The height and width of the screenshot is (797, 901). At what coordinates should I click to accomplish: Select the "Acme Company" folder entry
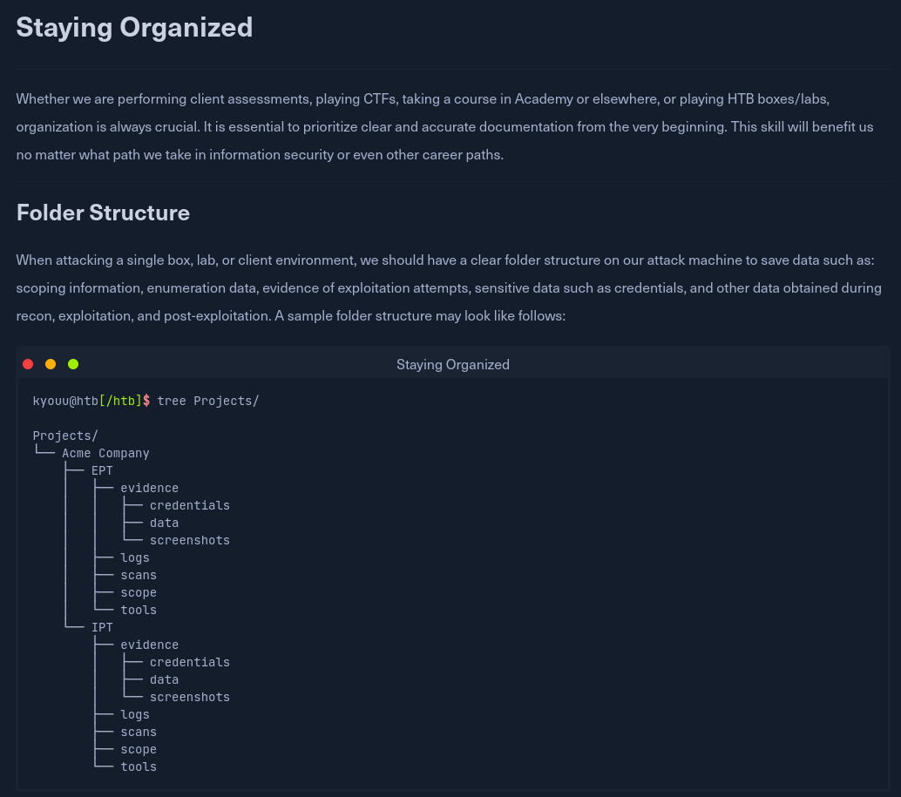coord(105,453)
